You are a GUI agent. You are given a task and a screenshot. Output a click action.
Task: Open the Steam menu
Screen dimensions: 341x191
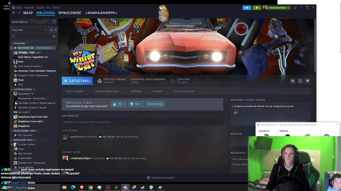(17, 8)
